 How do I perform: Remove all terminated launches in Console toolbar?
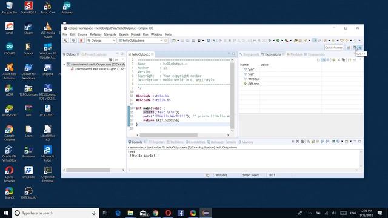click(302, 142)
